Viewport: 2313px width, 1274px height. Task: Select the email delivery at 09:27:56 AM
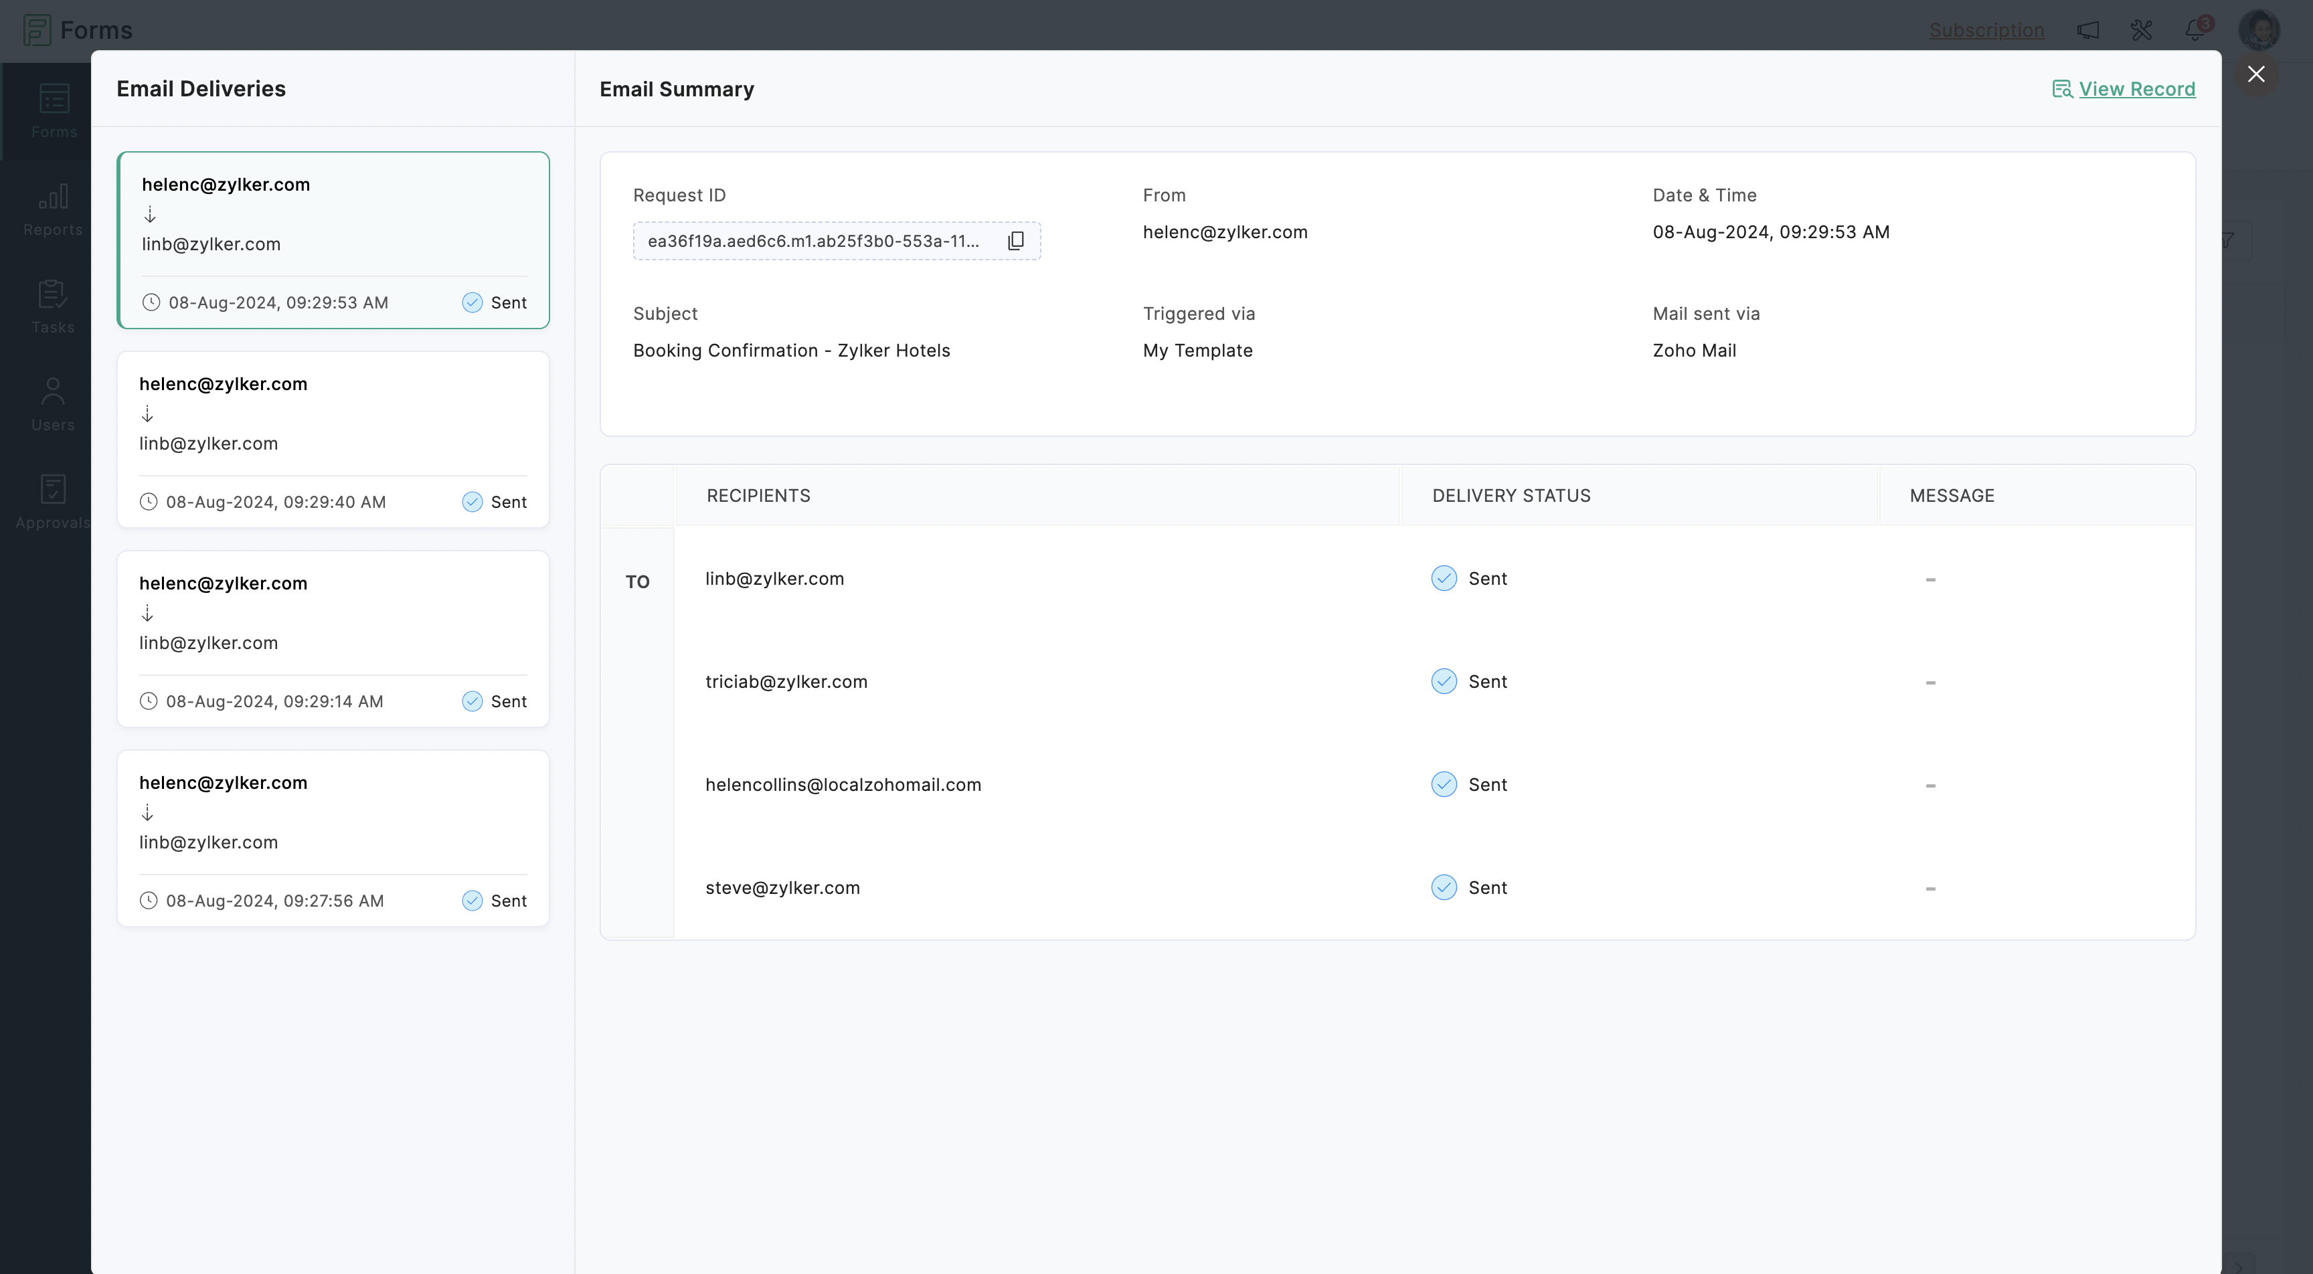(333, 838)
